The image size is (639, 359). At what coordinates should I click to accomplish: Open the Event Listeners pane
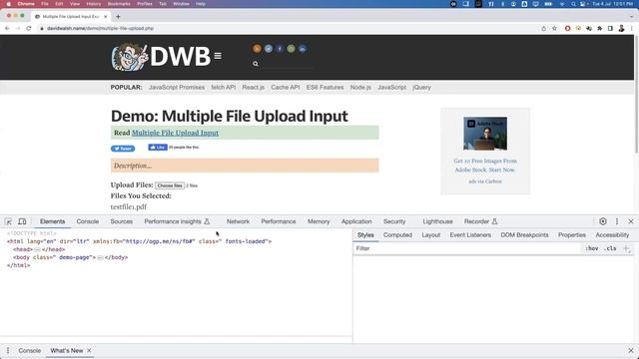pyautogui.click(x=470, y=235)
